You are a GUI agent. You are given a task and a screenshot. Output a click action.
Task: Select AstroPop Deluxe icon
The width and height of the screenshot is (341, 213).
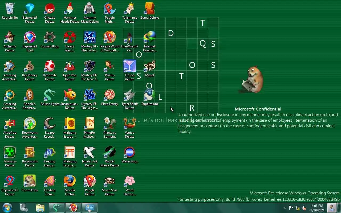[x=10, y=128]
